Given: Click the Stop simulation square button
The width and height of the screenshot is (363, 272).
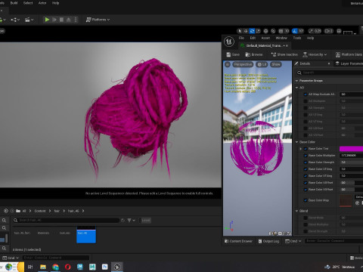Looking at the screenshot, I should [x=61, y=20].
